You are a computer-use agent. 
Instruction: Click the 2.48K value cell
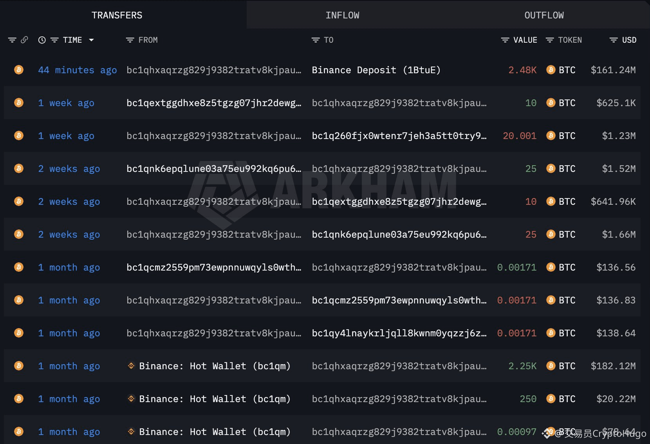click(522, 70)
